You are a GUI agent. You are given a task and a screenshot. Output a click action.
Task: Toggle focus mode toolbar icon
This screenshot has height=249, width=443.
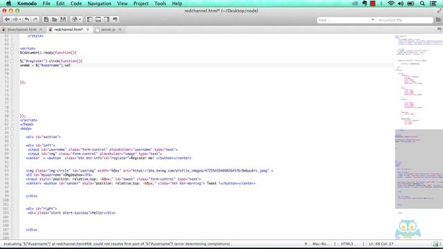tap(115, 19)
